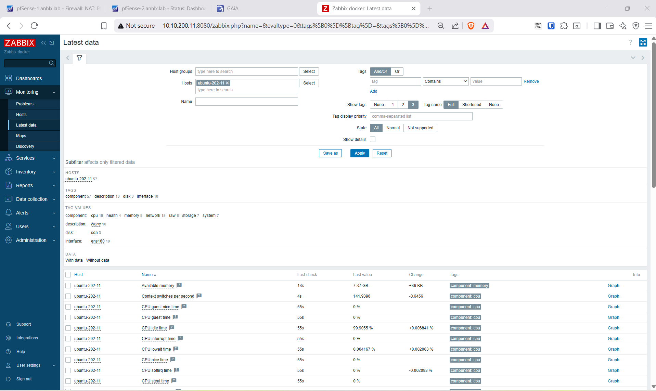The height and width of the screenshot is (391, 656).
Task: Open the browser extensions puzzle icon
Action: [x=564, y=26]
